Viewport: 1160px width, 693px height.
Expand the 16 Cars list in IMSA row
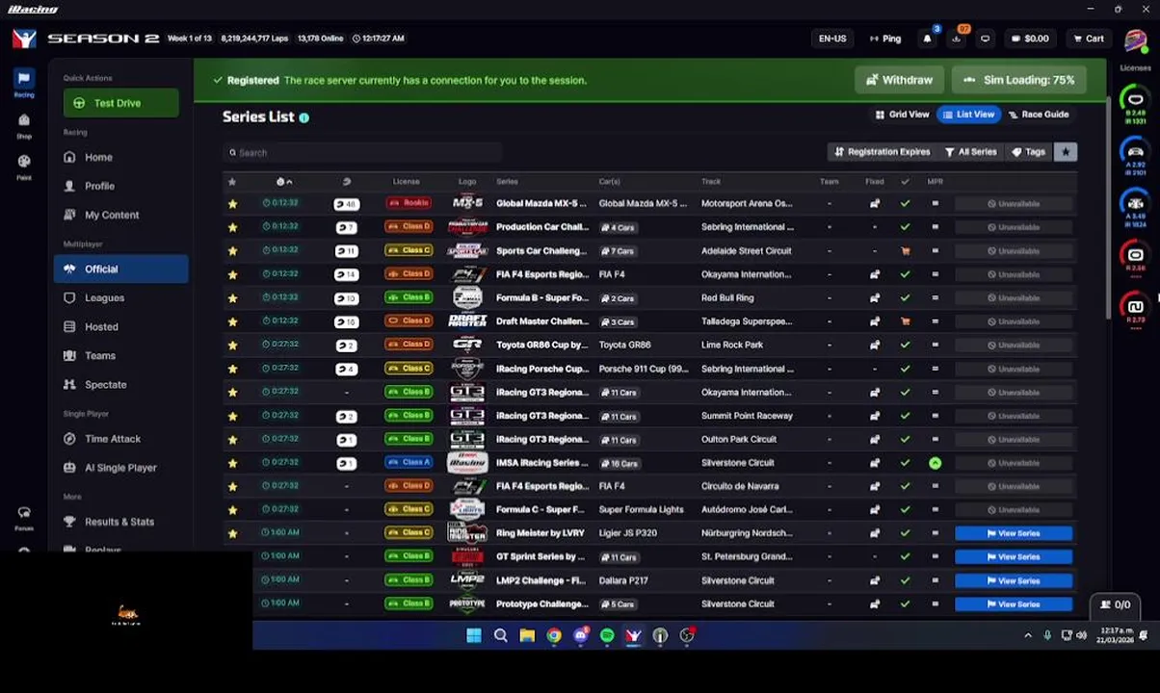[x=620, y=464]
